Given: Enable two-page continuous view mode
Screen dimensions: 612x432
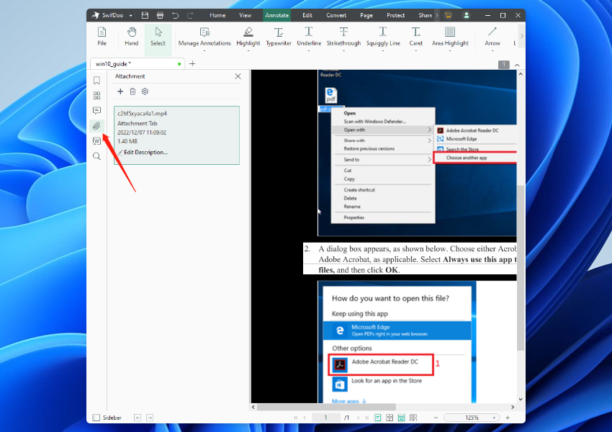Looking at the screenshot, I should tap(413, 418).
